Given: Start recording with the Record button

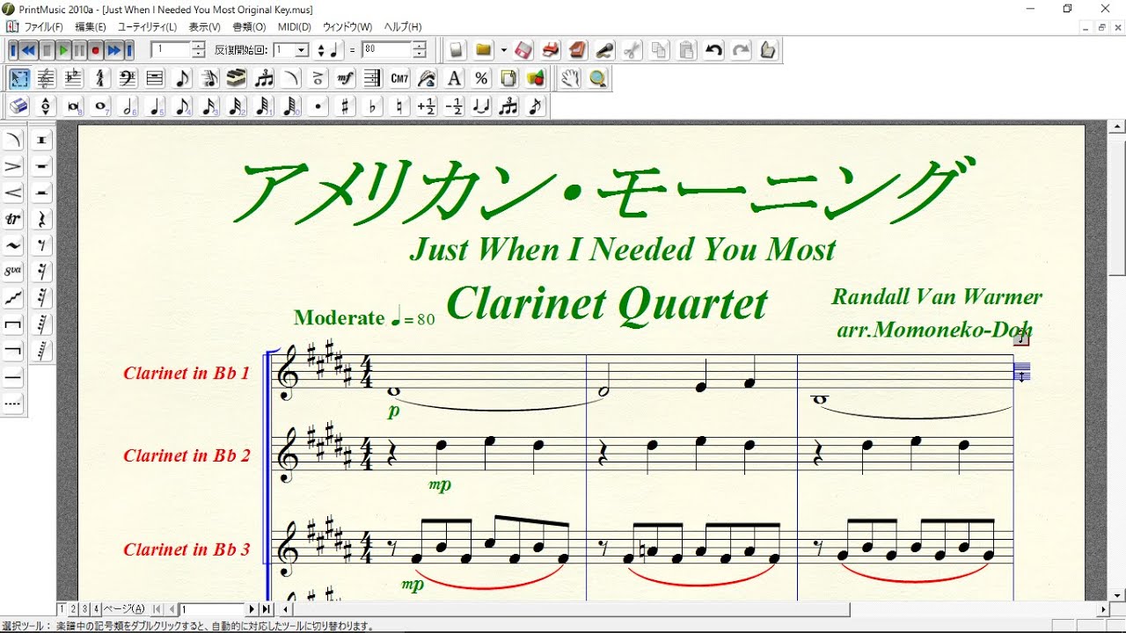Looking at the screenshot, I should point(96,50).
